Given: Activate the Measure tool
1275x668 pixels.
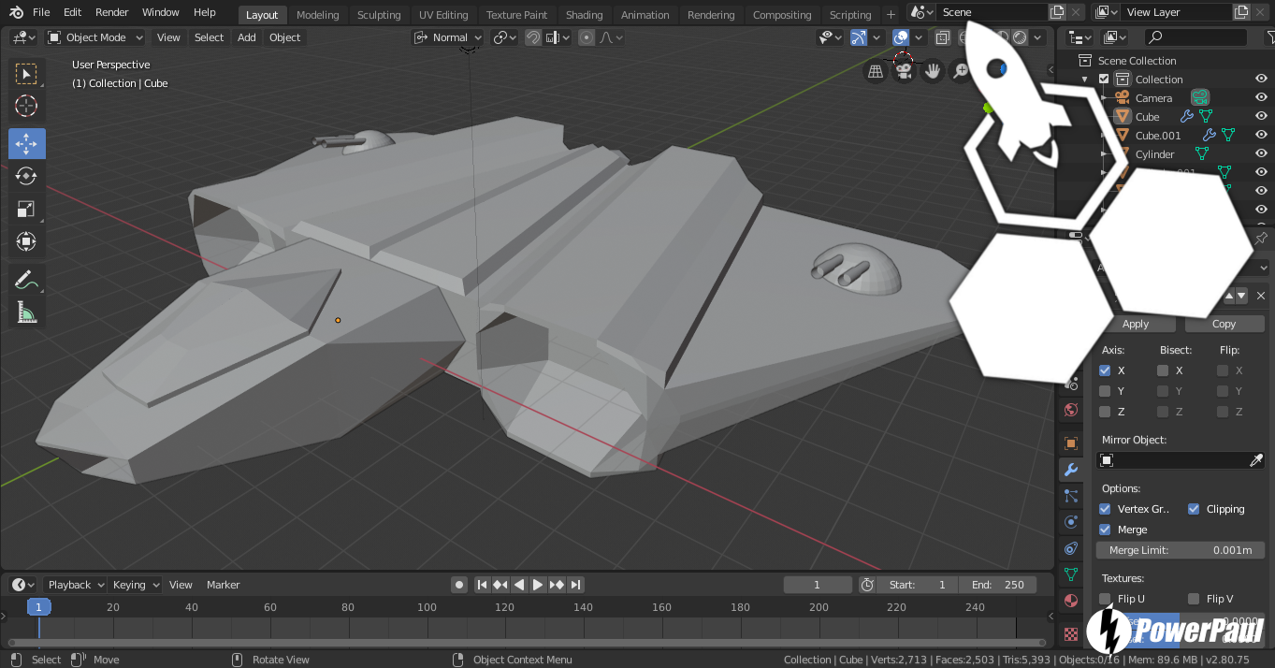Looking at the screenshot, I should [x=26, y=313].
